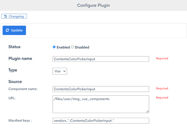The width and height of the screenshot is (187, 128).
Task: Click the Component name input field
Action: [x=101, y=89]
